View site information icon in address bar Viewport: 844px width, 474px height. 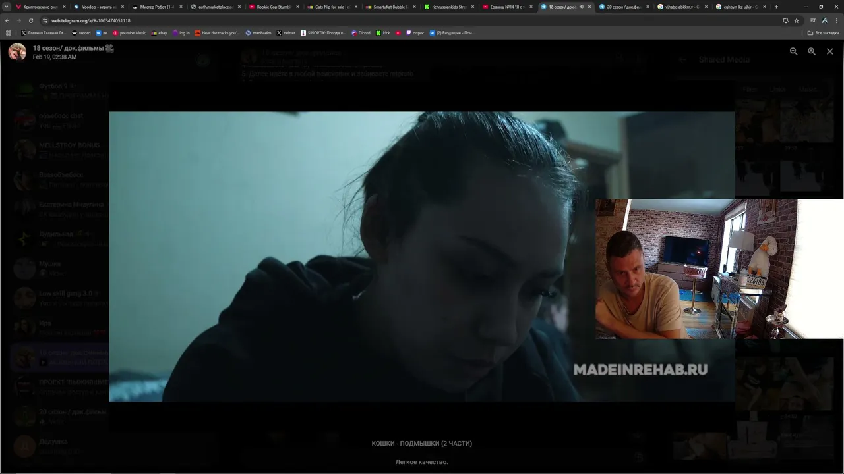pyautogui.click(x=45, y=20)
